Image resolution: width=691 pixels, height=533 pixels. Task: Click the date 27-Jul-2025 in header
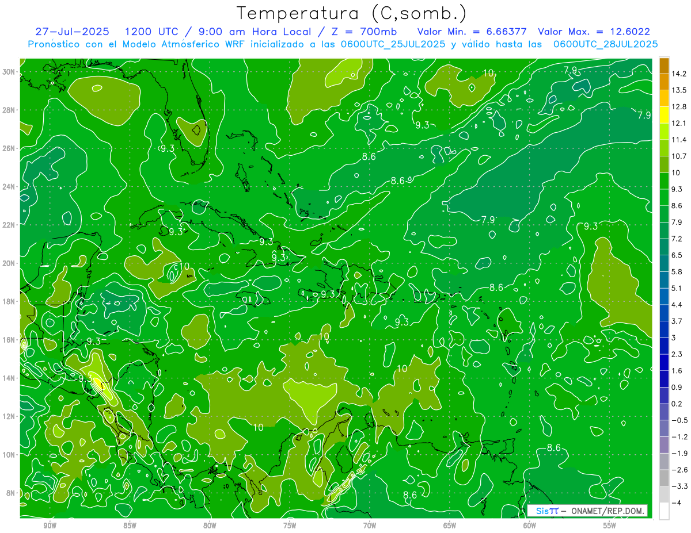71,32
